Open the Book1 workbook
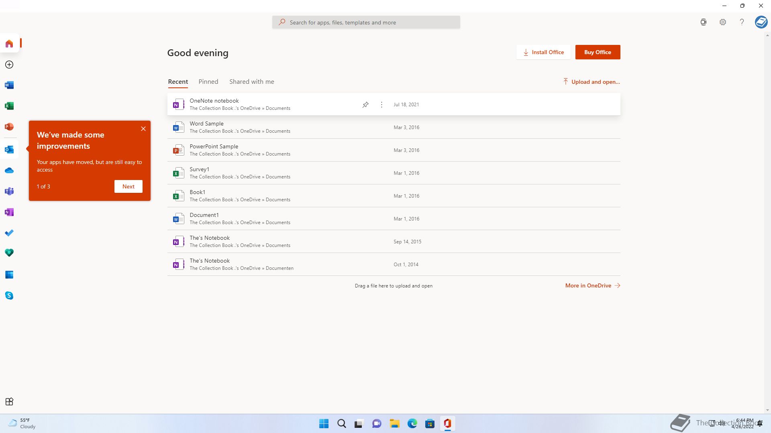This screenshot has width=771, height=433. pyautogui.click(x=394, y=196)
